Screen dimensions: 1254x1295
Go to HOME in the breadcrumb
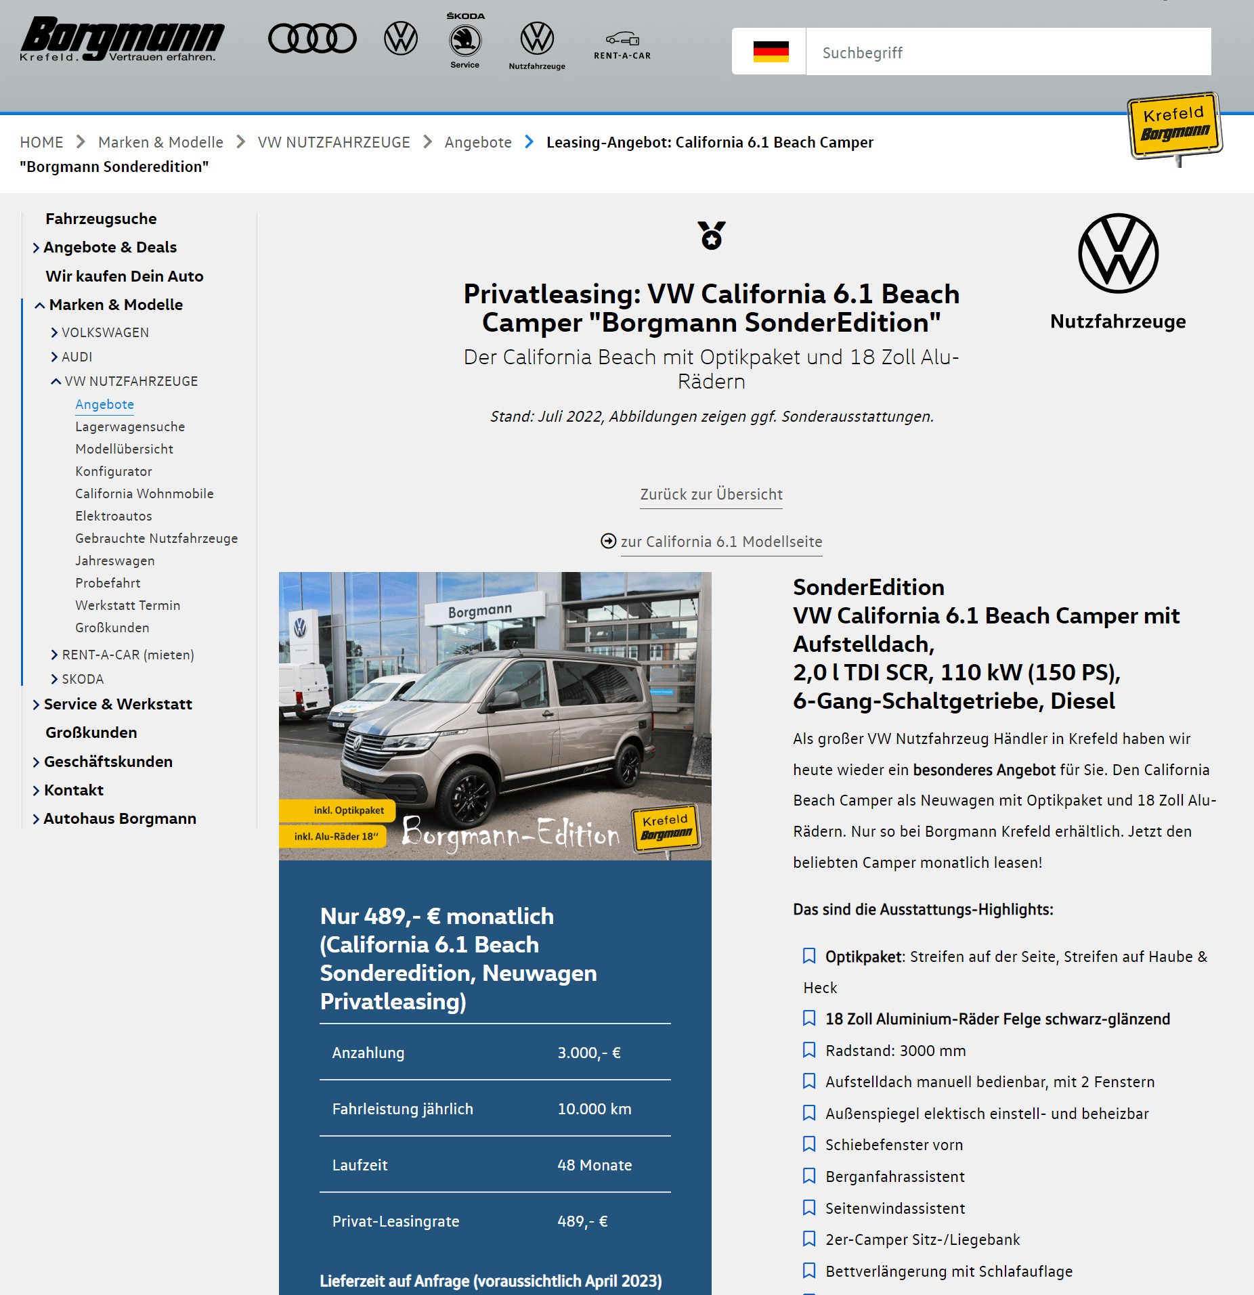tap(41, 142)
